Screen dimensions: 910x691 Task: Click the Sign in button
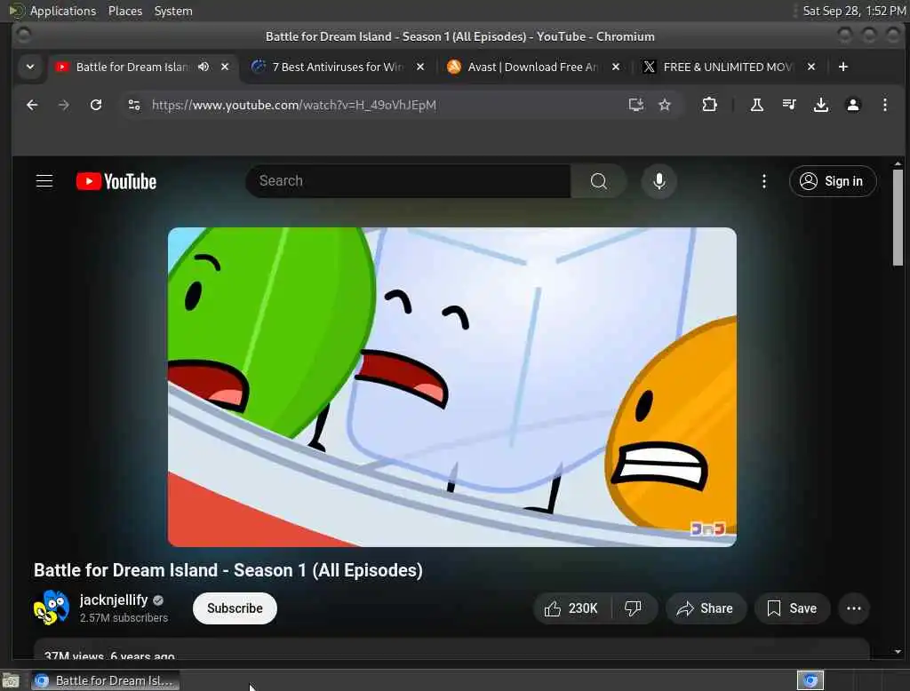pos(832,181)
